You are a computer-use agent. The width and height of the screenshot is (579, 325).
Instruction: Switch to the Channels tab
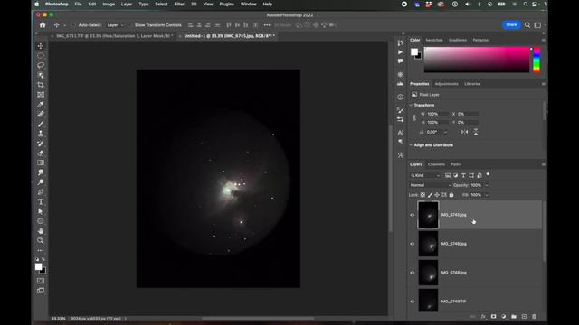[436, 164]
